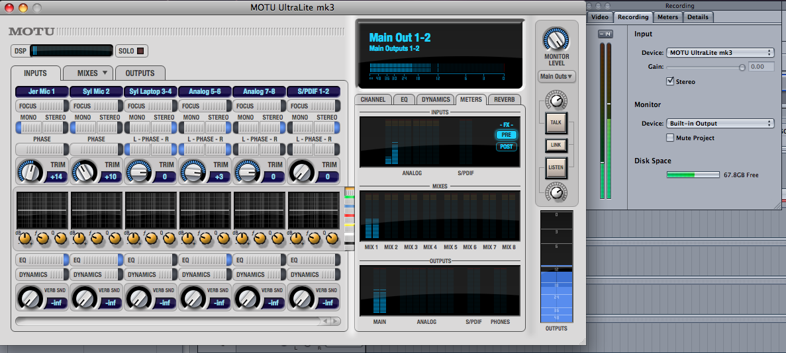Check Mute Project in Recording panel

pyautogui.click(x=669, y=137)
